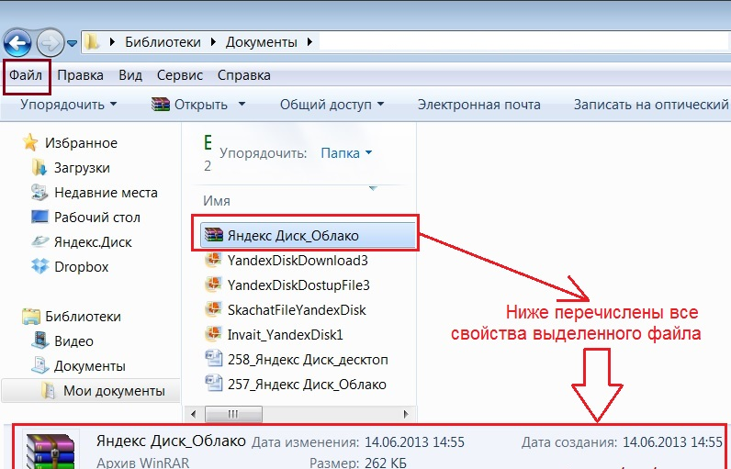Click the Рабочий стол monitor icon
Viewport: 731px width, 469px height.
click(39, 217)
